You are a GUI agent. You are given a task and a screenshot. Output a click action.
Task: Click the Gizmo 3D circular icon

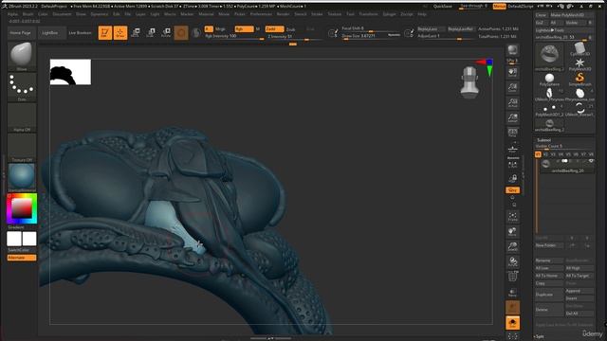[181, 33]
